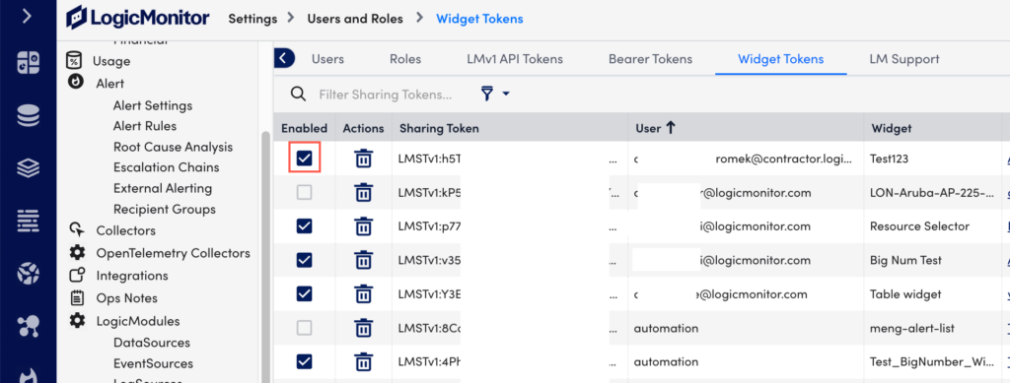Disable the Resource Selector token checkbox
Screen dimensions: 1010x383
pyautogui.click(x=304, y=226)
